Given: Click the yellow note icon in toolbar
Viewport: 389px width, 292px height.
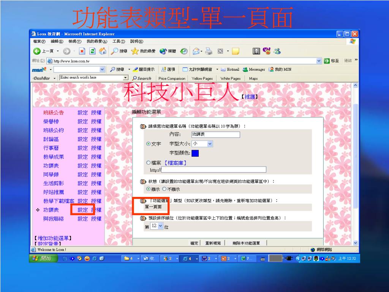Looking at the screenshot, I should [x=236, y=51].
